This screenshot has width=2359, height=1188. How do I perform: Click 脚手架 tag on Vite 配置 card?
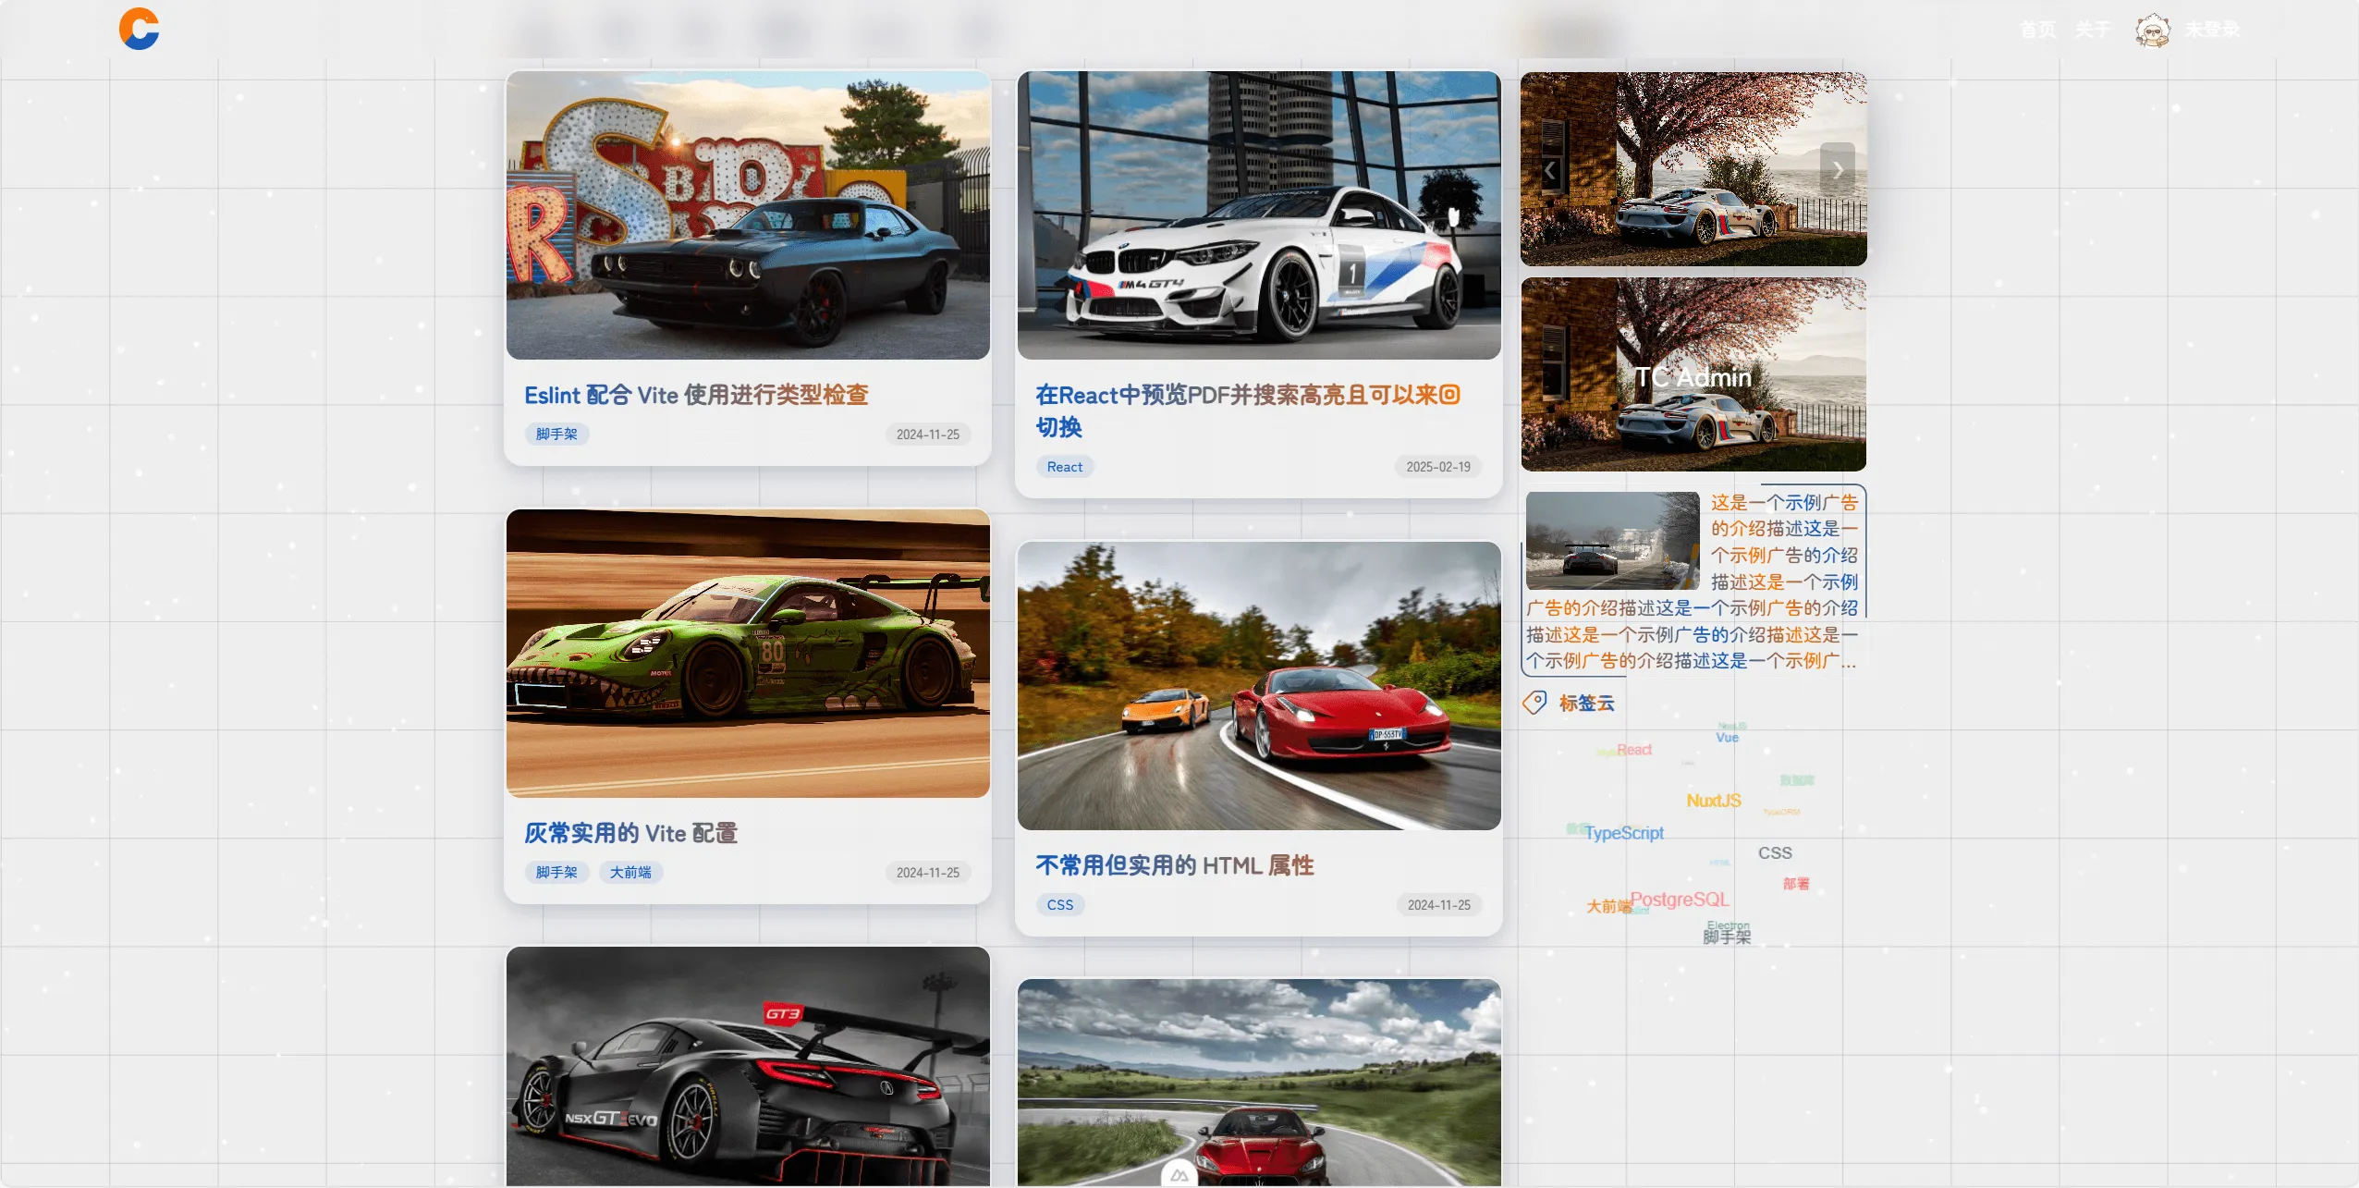click(x=556, y=872)
